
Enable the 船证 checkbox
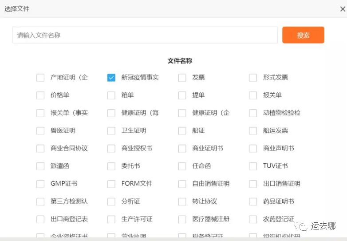click(182, 131)
